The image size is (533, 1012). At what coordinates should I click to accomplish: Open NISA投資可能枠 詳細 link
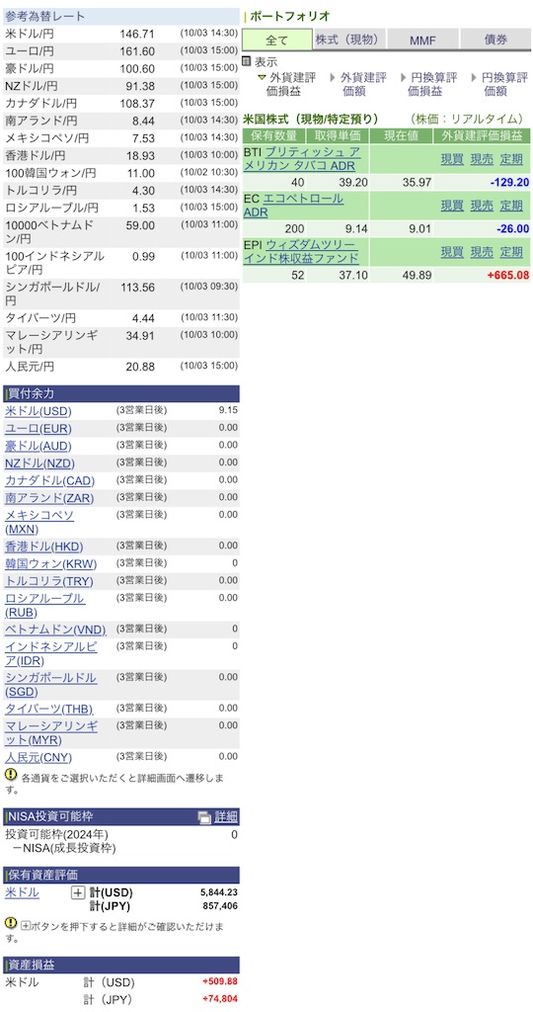click(x=226, y=816)
